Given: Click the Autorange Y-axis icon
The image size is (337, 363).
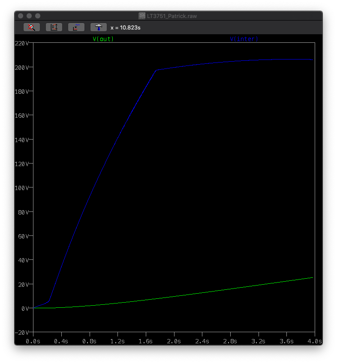Looking at the screenshot, I should [54, 27].
